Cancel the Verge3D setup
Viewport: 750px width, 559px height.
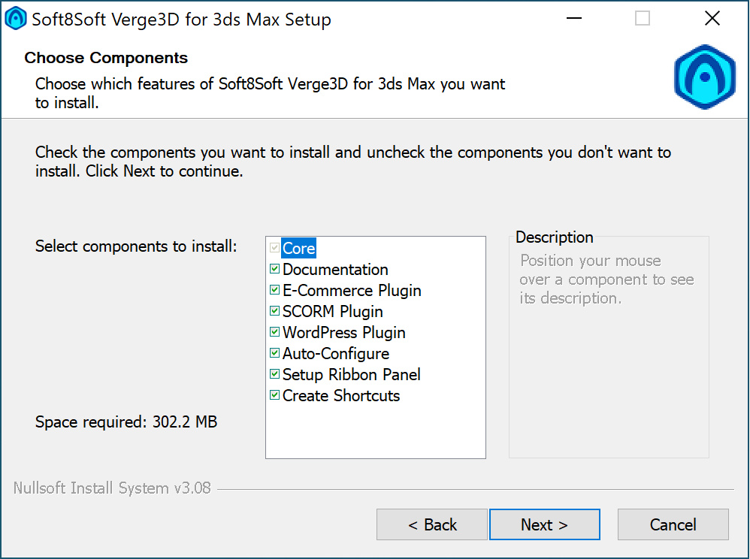tap(673, 524)
